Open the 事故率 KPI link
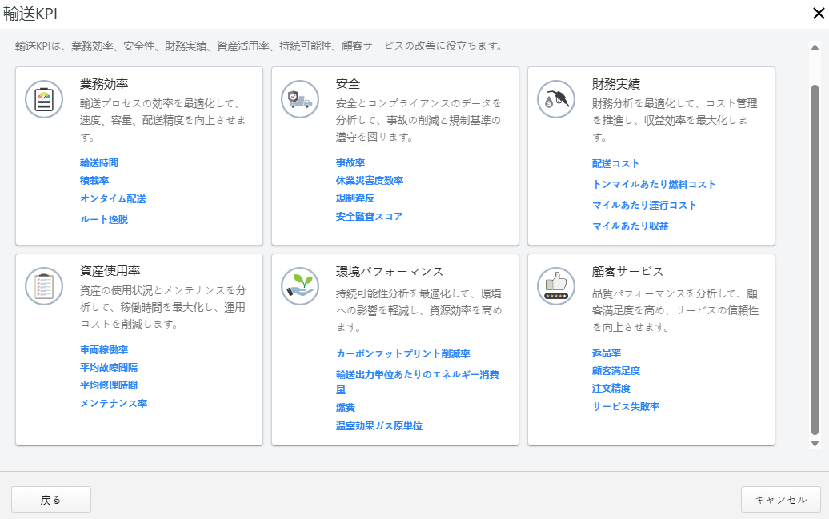 (350, 162)
